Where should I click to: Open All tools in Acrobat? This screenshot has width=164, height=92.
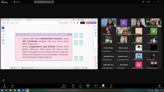(3, 23)
